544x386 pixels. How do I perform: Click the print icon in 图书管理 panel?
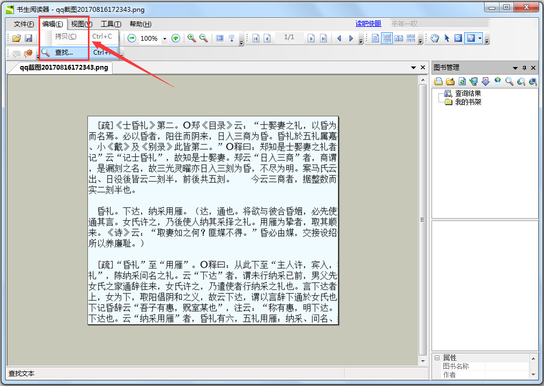click(x=439, y=81)
